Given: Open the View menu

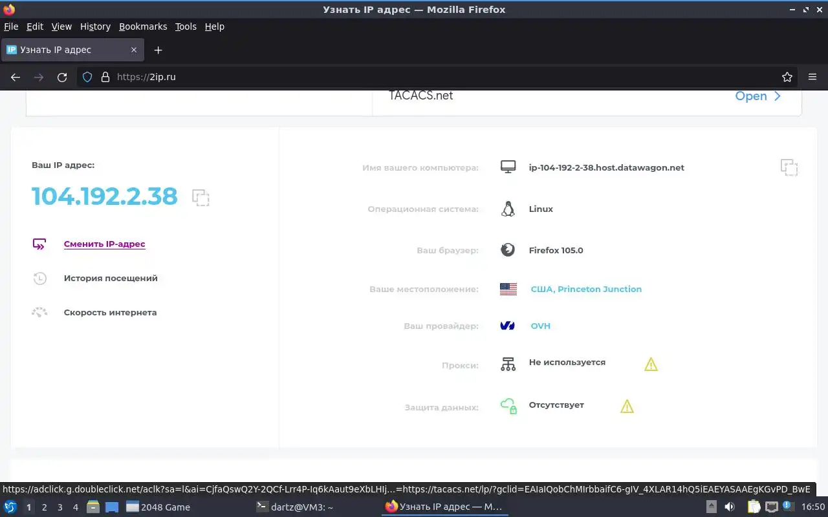Looking at the screenshot, I should [61, 26].
